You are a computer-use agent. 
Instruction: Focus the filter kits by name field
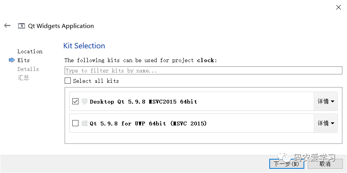tap(204, 71)
